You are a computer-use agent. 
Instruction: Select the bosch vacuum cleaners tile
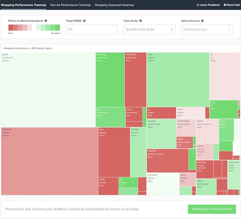coord(205,152)
